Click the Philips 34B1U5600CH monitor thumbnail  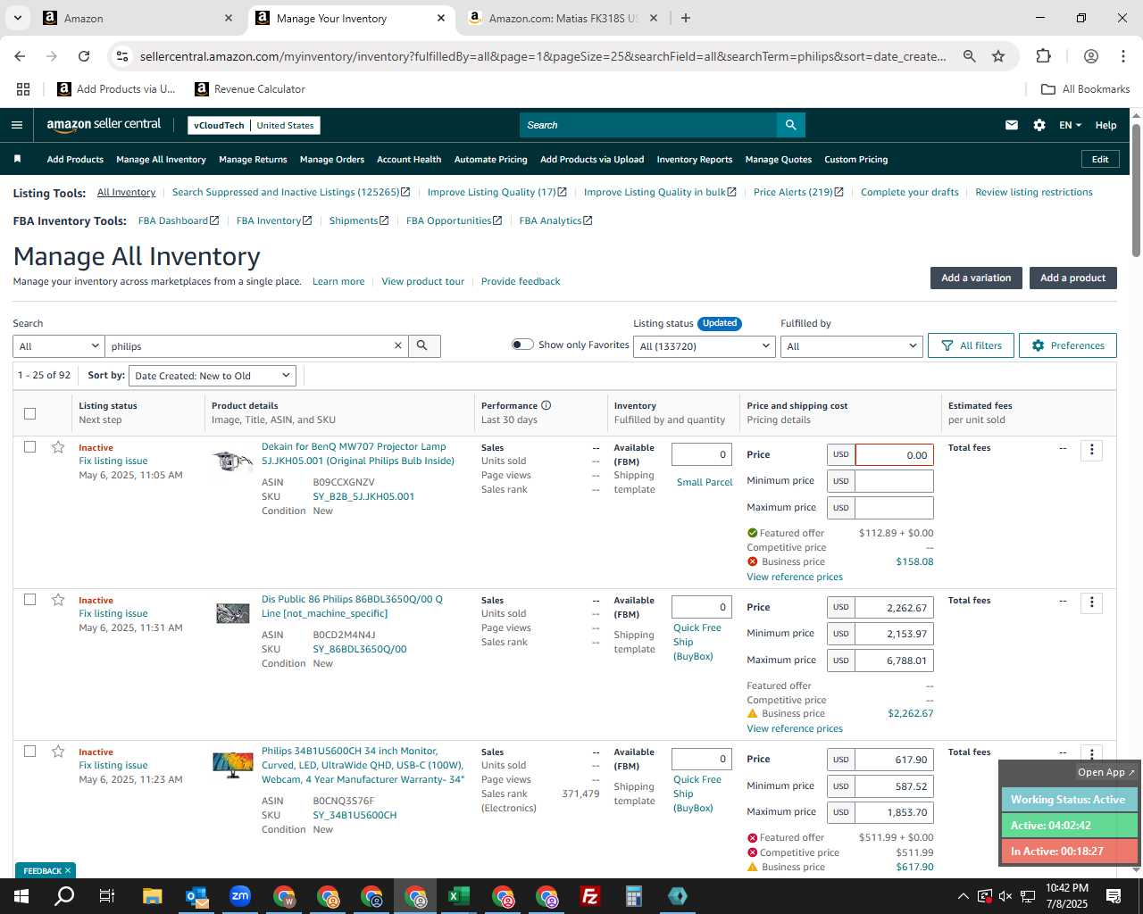click(233, 765)
